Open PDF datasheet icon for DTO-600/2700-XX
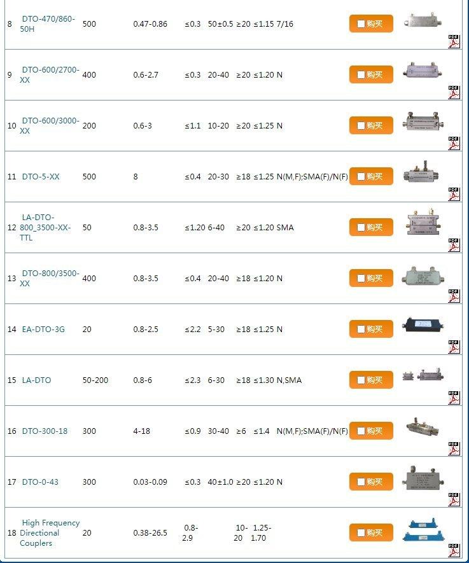Image resolution: width=469 pixels, height=563 pixels. tap(454, 92)
